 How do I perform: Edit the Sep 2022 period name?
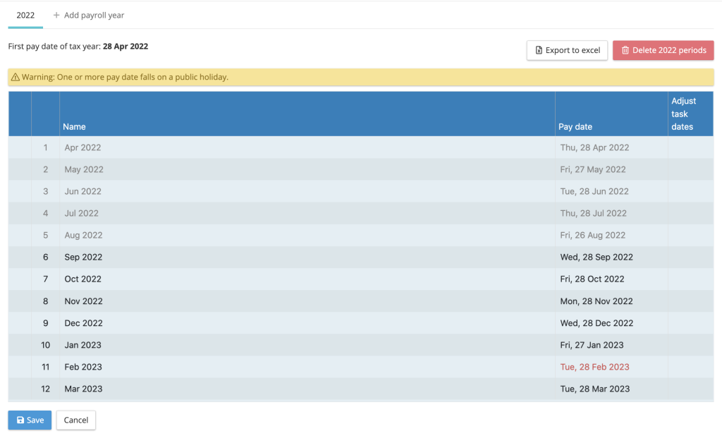click(x=82, y=258)
